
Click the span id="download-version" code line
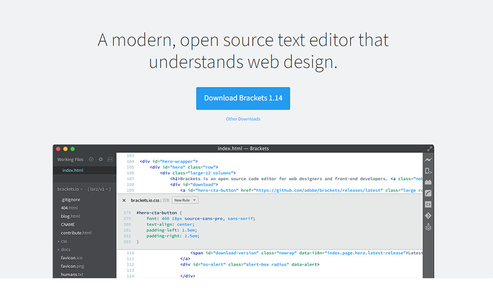306,253
